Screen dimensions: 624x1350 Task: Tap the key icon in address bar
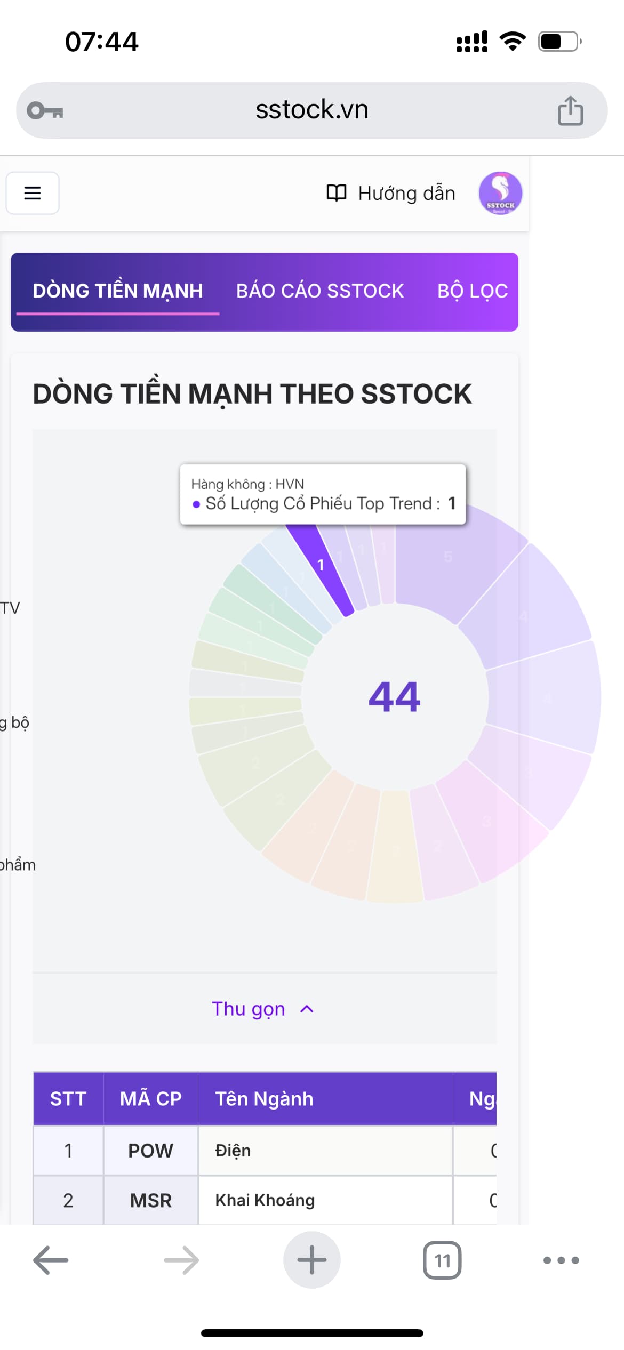(45, 110)
